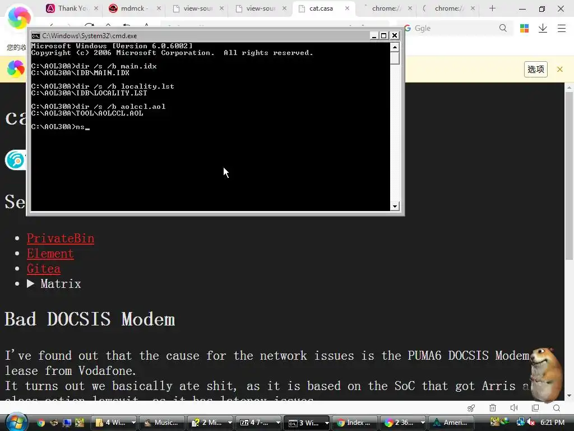Open a new browser tab with plus
574x431 pixels.
coord(492,8)
